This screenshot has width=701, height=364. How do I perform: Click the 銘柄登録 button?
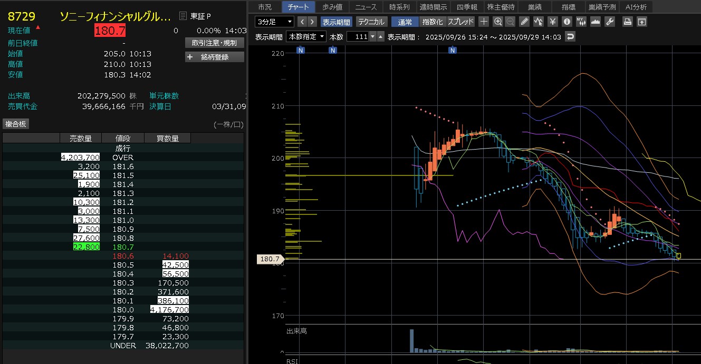point(215,57)
